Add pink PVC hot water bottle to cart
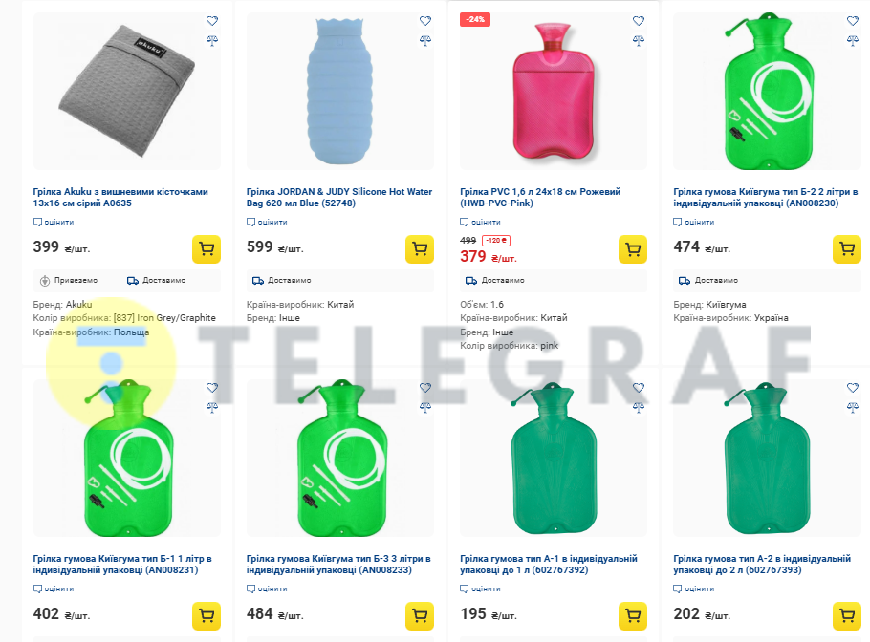Viewport: 870px width, 642px height. [x=633, y=249]
